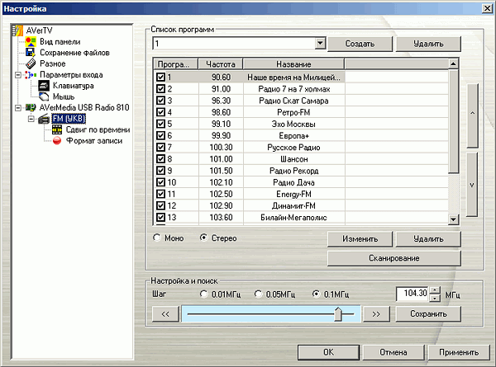Screen dimensions: 496x367
Task: Click the AVerMedia USB Radio 810 card icon
Action: click(31, 107)
